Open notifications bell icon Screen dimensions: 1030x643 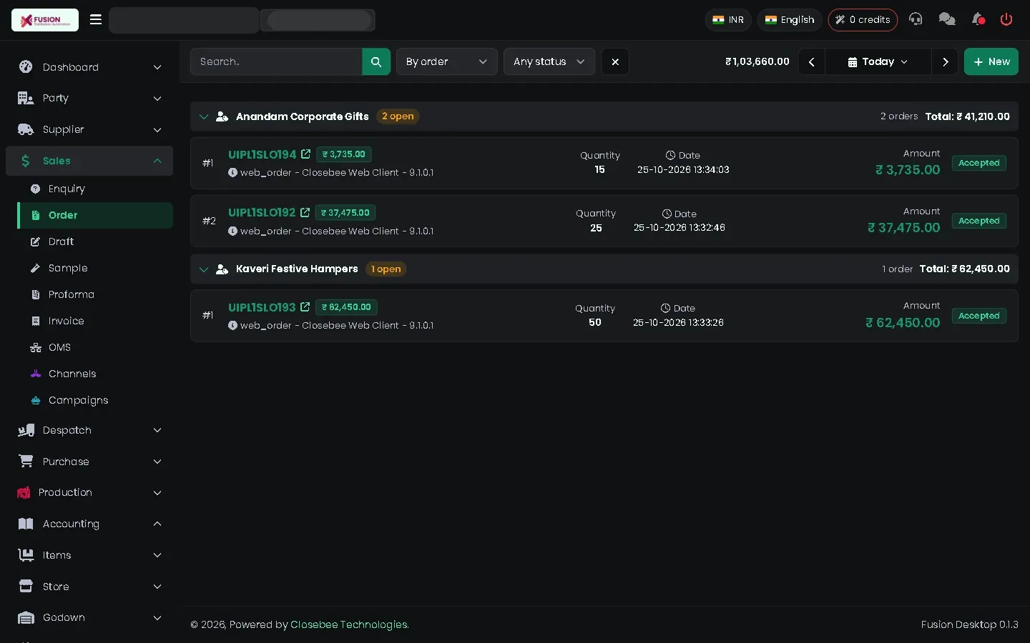click(x=978, y=19)
